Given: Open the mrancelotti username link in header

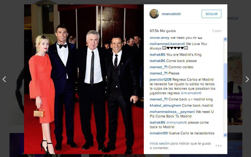Looking at the screenshot, I should [x=171, y=14].
